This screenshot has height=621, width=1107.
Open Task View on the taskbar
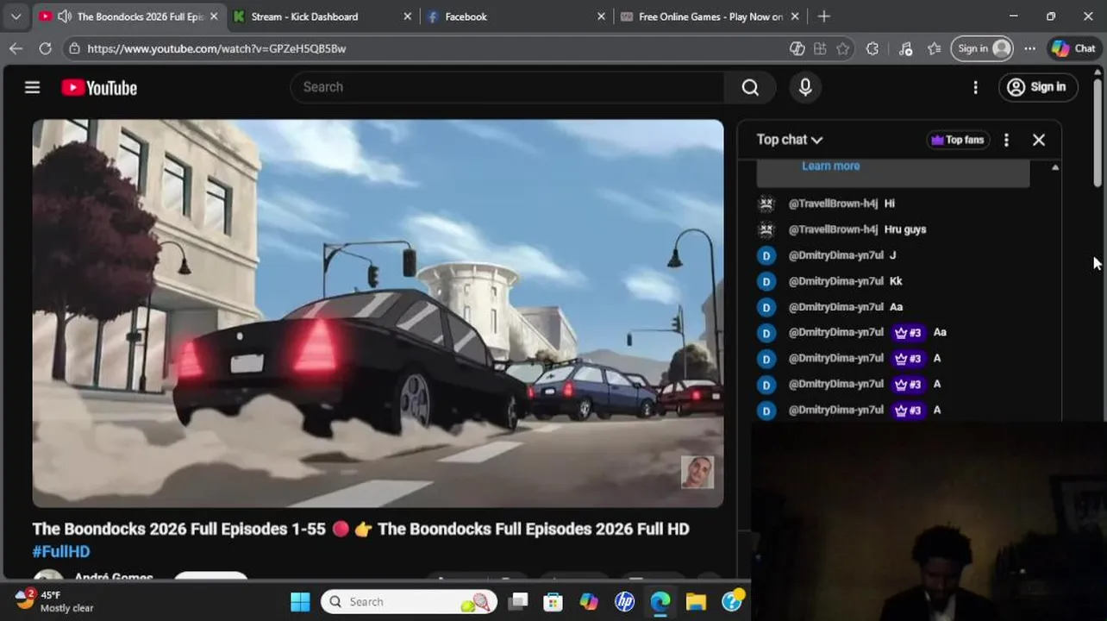517,602
